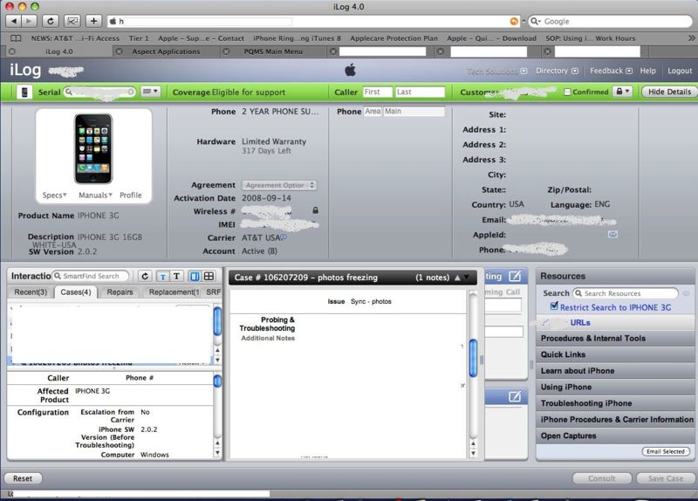Click the Apple logo in the iLog header
The height and width of the screenshot is (501, 698).
point(351,70)
